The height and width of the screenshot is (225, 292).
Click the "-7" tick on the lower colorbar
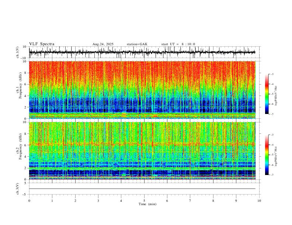tap(272, 175)
